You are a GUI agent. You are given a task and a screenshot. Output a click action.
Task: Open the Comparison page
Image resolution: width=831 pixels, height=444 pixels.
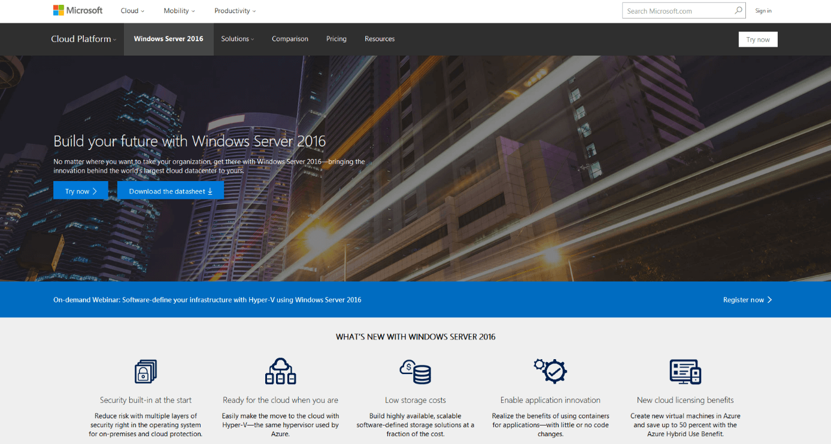coord(290,39)
